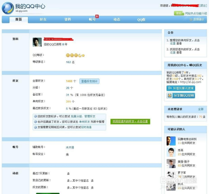The width and height of the screenshot is (209, 194).
Task: Click the QQ level emoticon icons
Action: tap(75, 56)
